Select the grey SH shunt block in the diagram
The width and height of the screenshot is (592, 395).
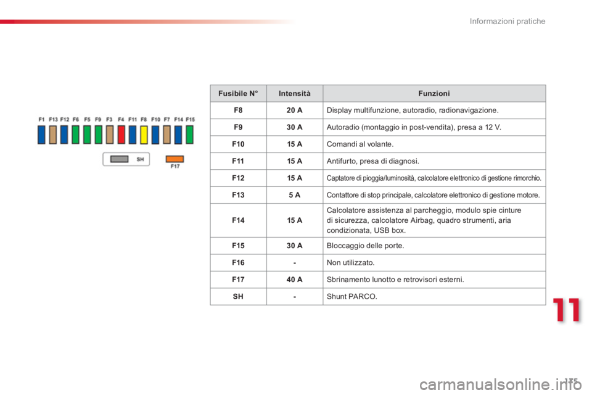coord(119,159)
